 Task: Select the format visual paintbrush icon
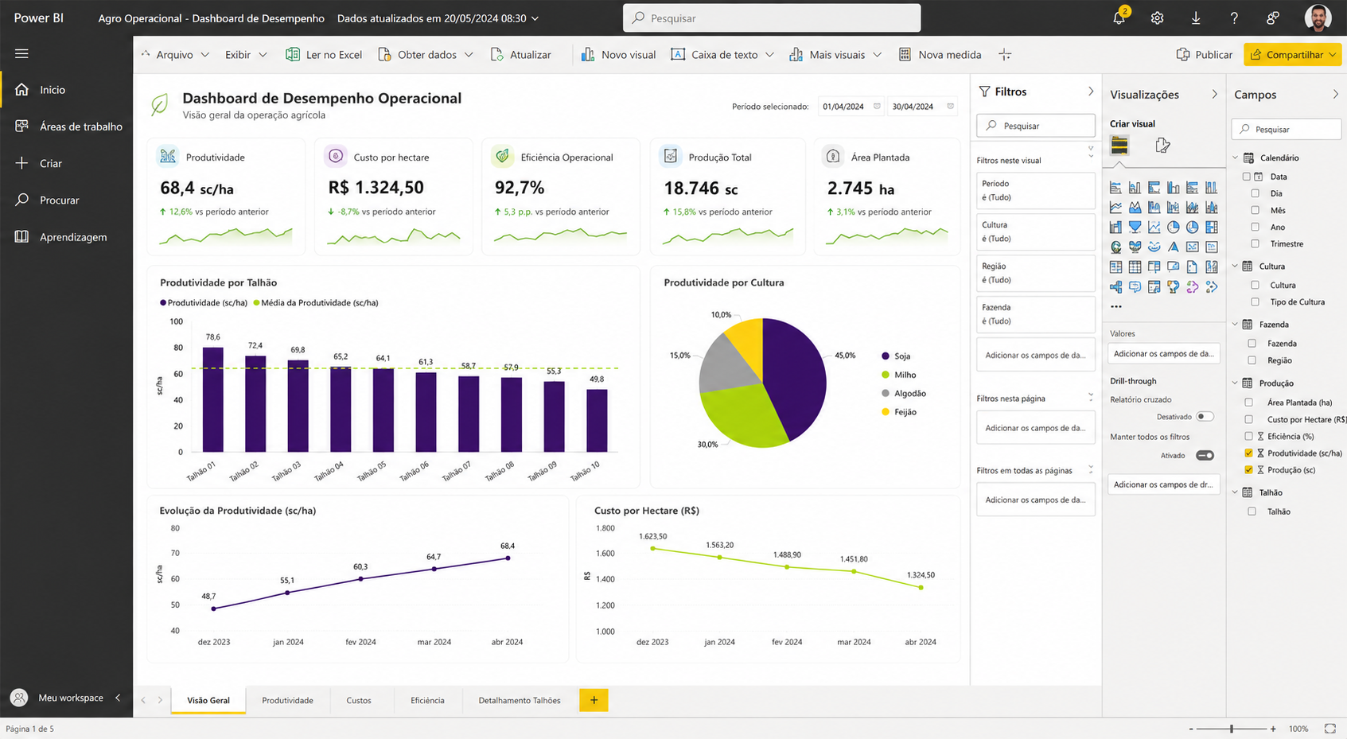(1162, 145)
